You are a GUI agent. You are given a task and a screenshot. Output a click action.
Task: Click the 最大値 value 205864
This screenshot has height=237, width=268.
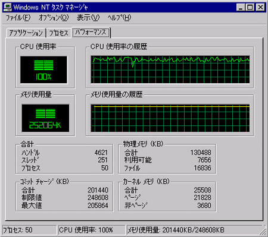[x=98, y=206]
